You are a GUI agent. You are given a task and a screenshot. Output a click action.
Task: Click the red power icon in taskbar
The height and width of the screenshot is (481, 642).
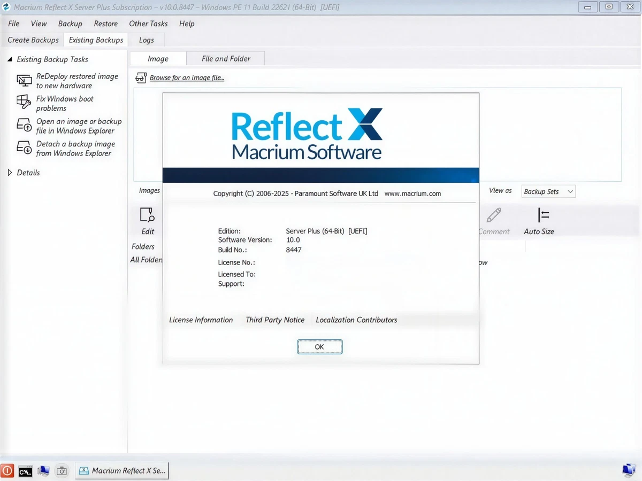7,470
